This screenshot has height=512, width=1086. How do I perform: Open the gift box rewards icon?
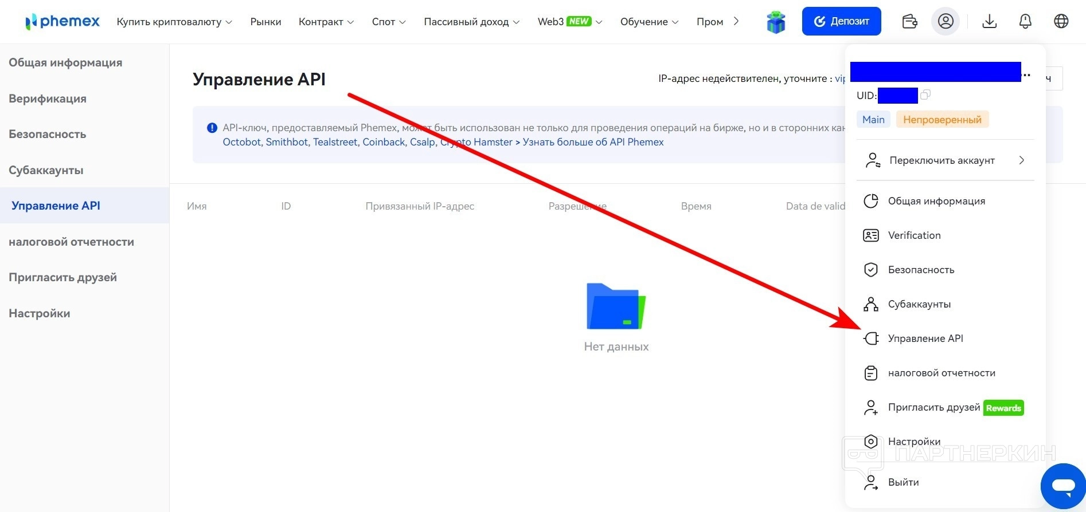point(776,22)
